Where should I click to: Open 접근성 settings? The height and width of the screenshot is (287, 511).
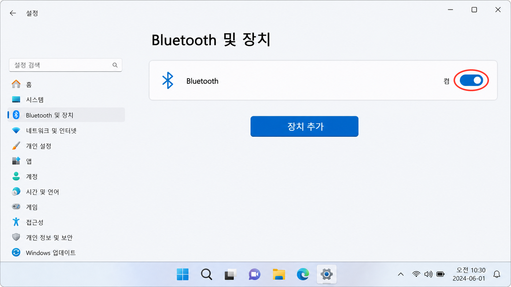[x=66, y=222]
